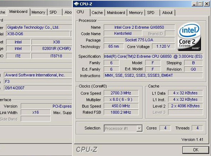Image resolution: width=211 pixels, height=156 pixels.
Task: Click the OK button
Action: (196, 150)
